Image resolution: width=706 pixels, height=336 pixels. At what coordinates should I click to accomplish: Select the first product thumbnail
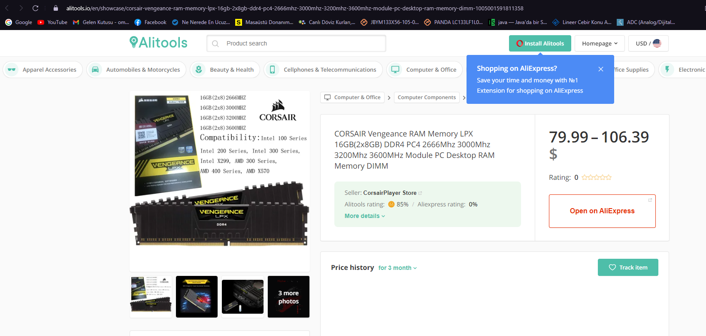(151, 297)
